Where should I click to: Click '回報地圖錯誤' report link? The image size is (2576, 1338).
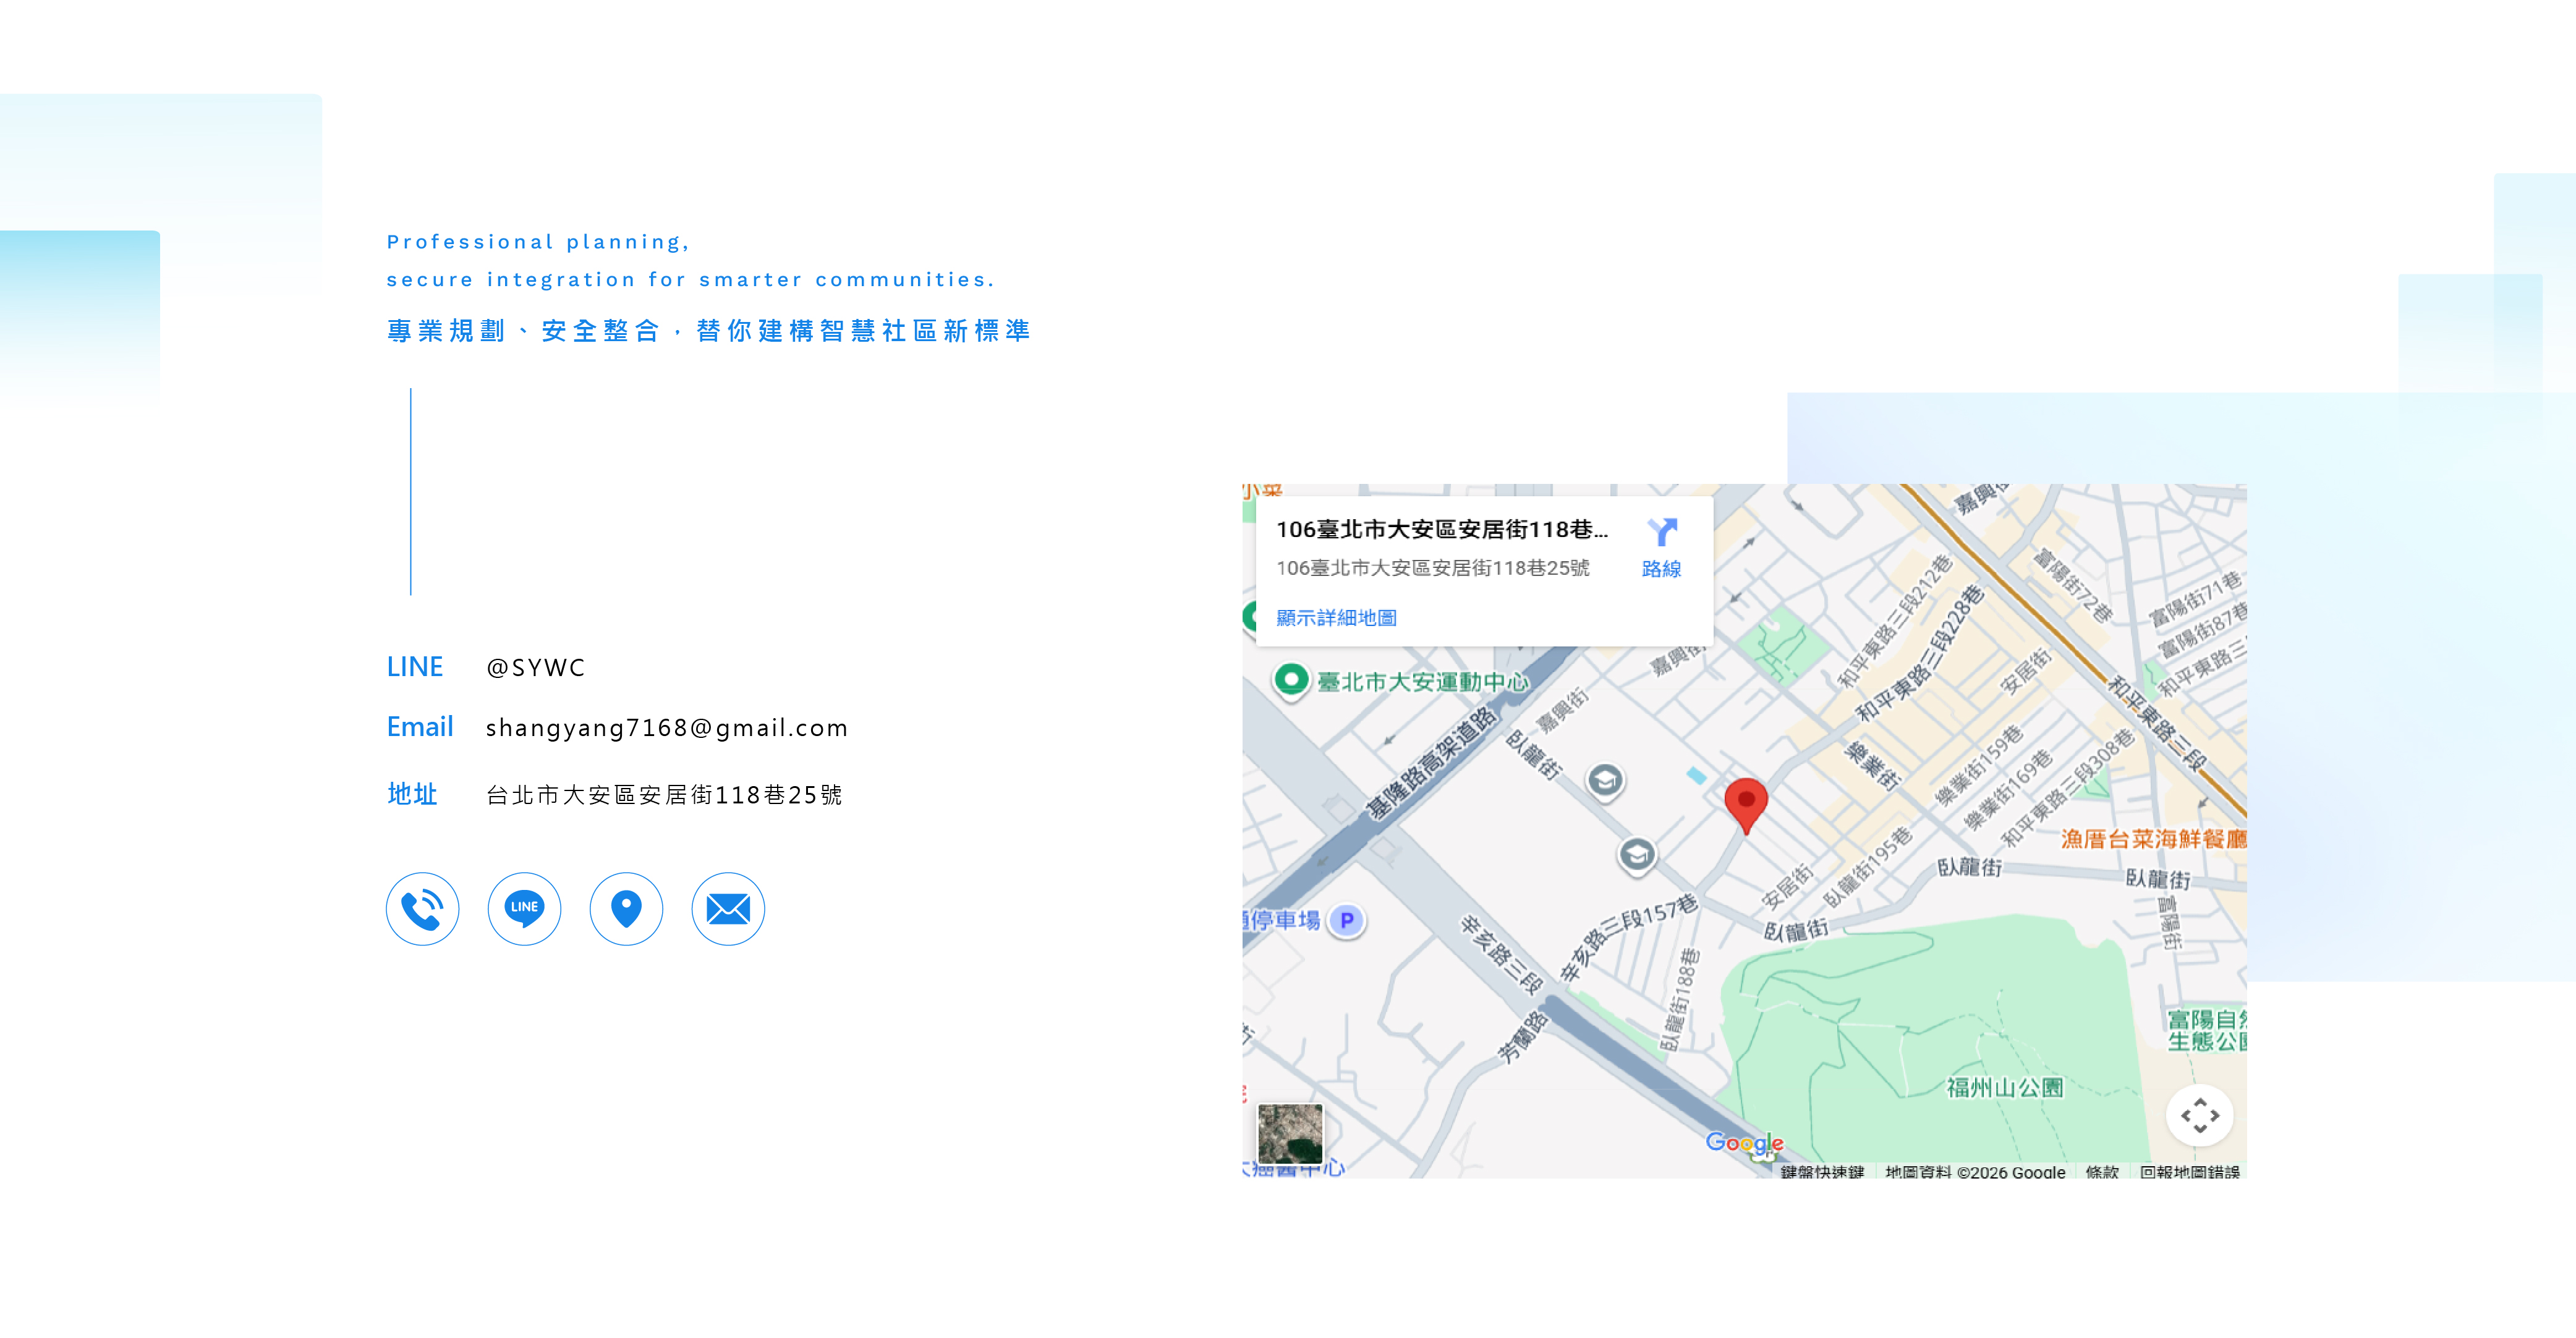(2189, 1171)
